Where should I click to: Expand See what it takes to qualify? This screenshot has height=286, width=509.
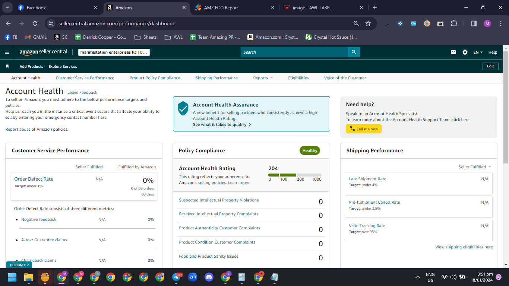click(x=222, y=124)
